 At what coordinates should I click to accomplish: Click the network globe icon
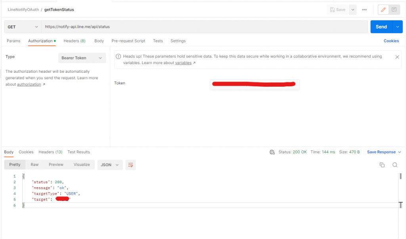pyautogui.click(x=272, y=152)
